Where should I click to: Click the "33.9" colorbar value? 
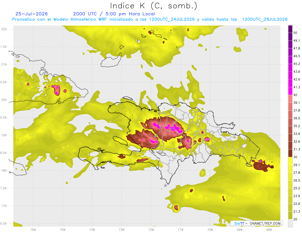click(x=297, y=134)
